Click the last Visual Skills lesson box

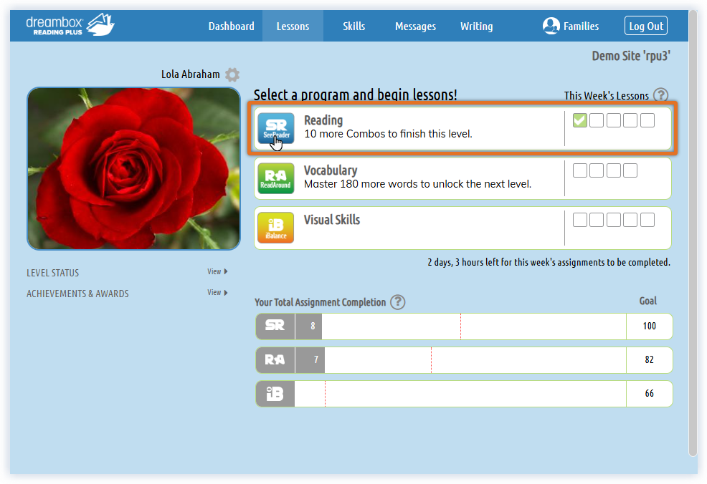click(647, 220)
